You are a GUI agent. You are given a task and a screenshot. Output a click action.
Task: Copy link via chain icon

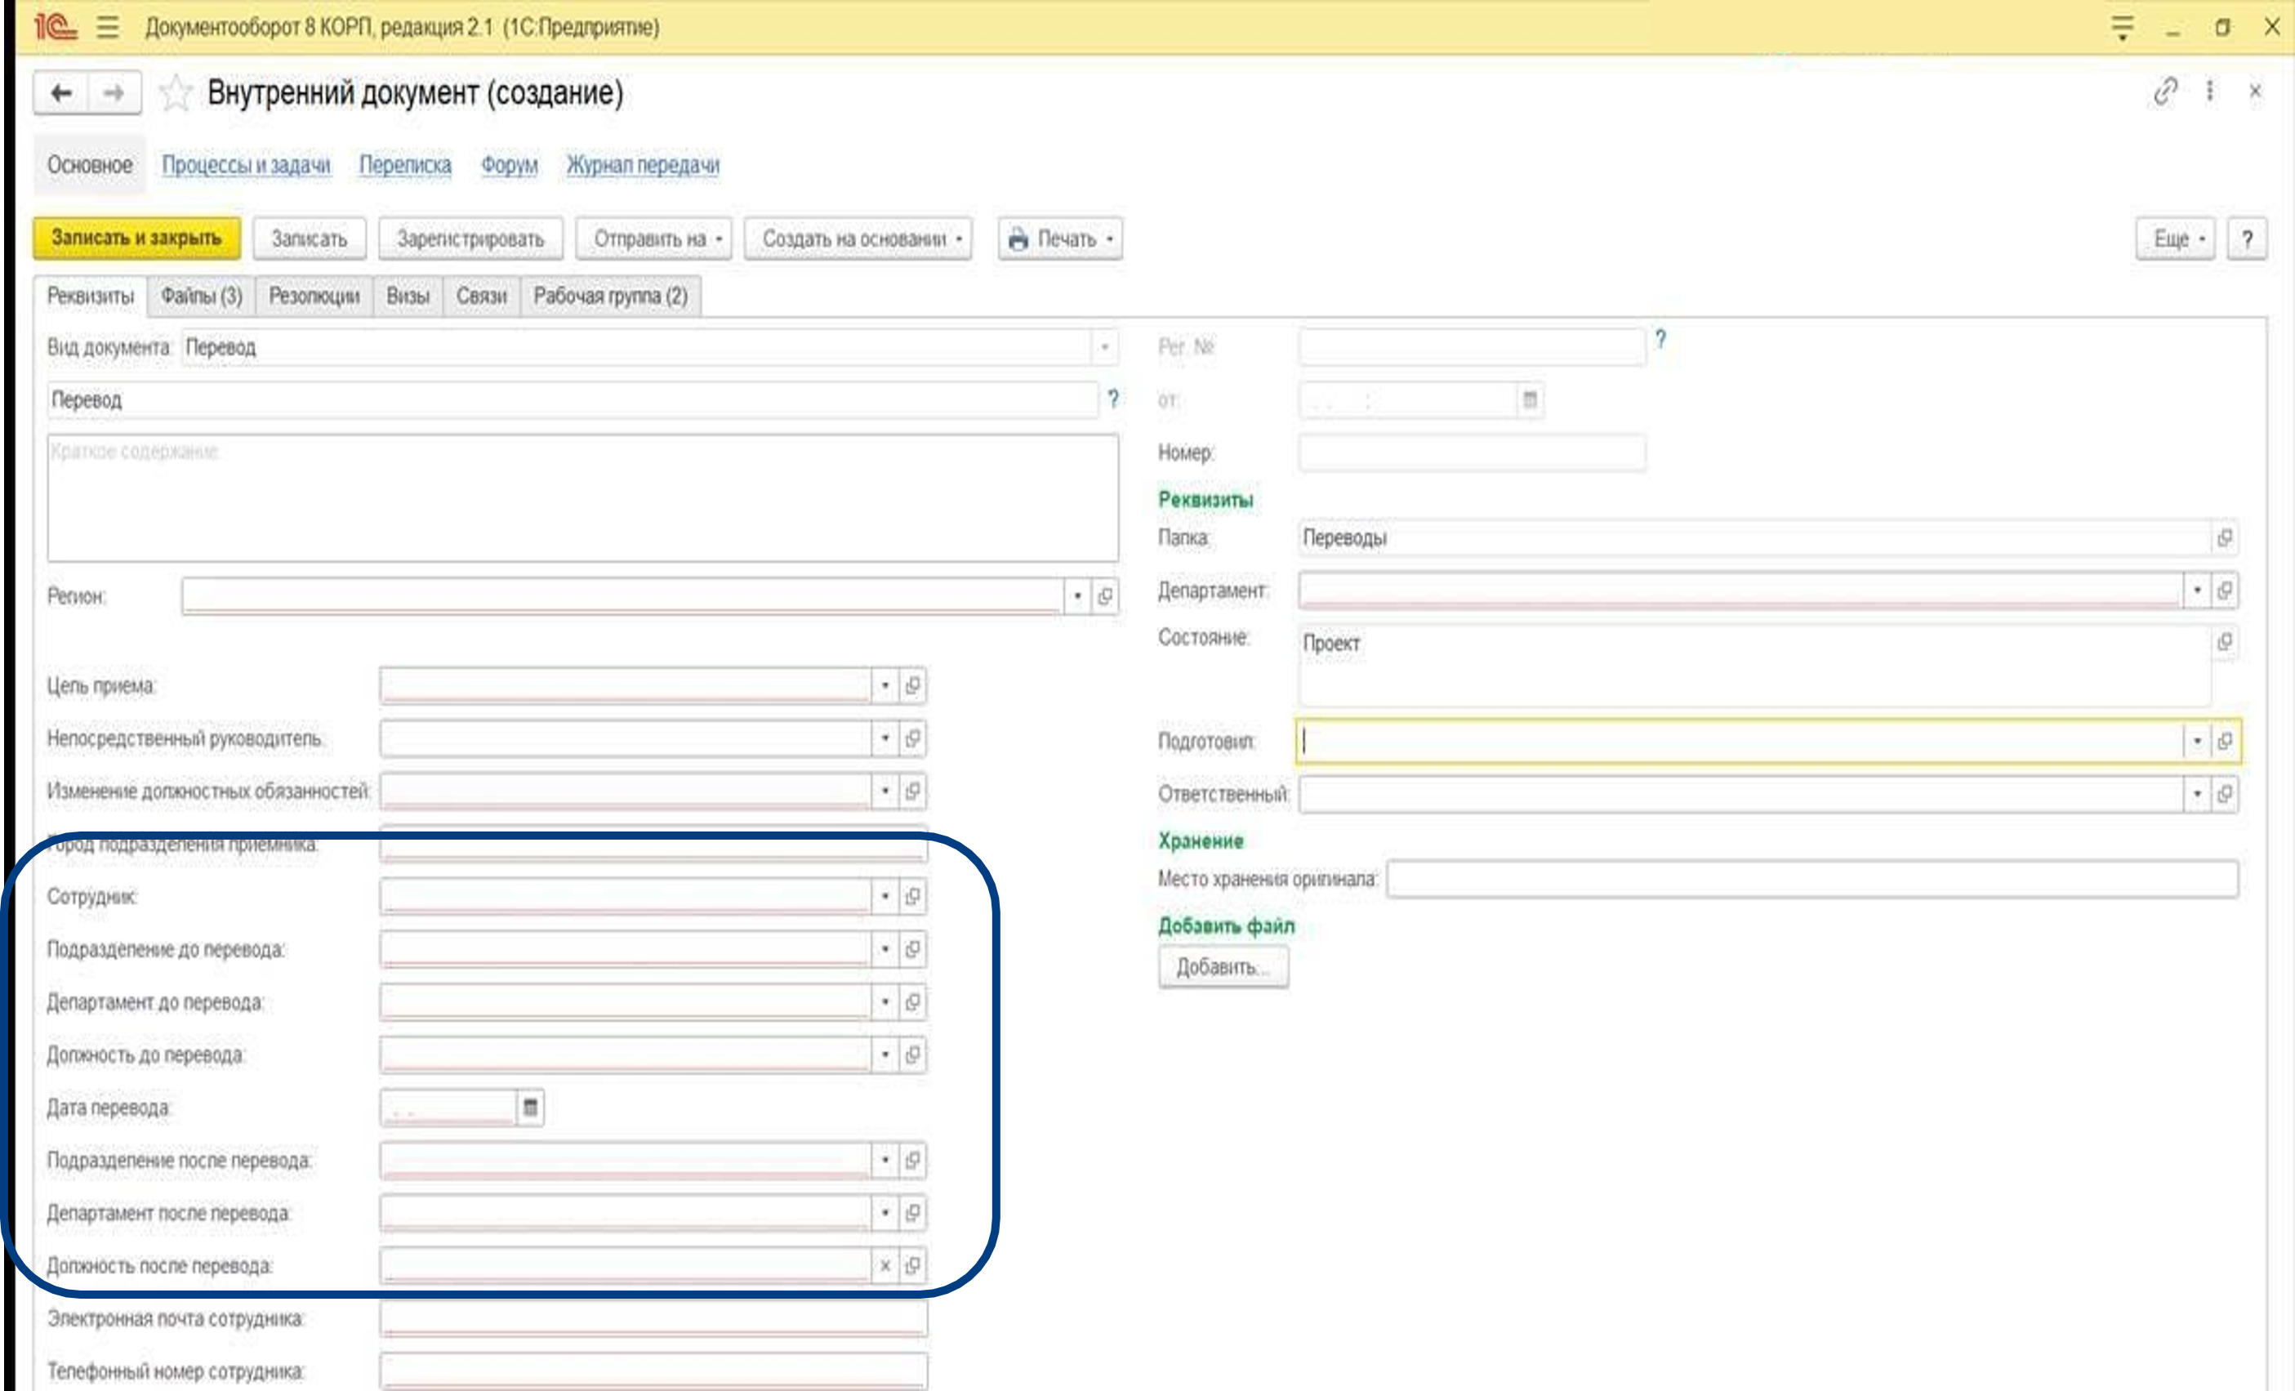tap(2164, 91)
